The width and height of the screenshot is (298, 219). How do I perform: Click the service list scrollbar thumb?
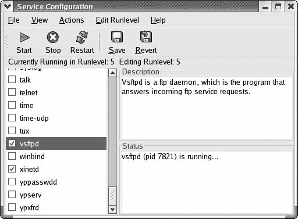point(112,196)
